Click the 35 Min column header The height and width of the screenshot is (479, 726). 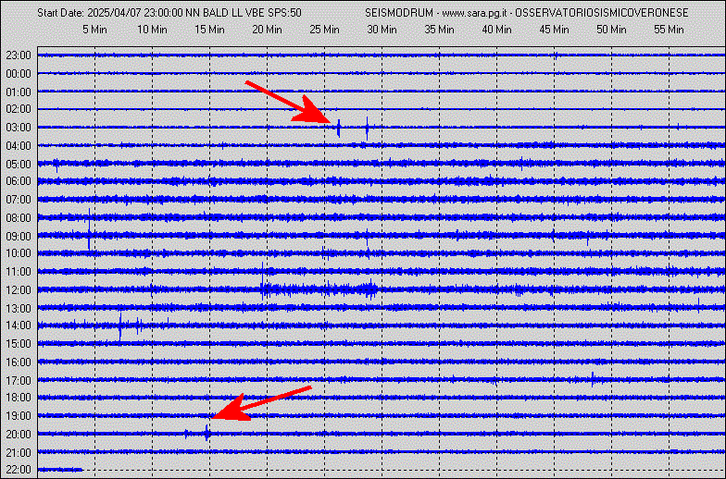439,30
